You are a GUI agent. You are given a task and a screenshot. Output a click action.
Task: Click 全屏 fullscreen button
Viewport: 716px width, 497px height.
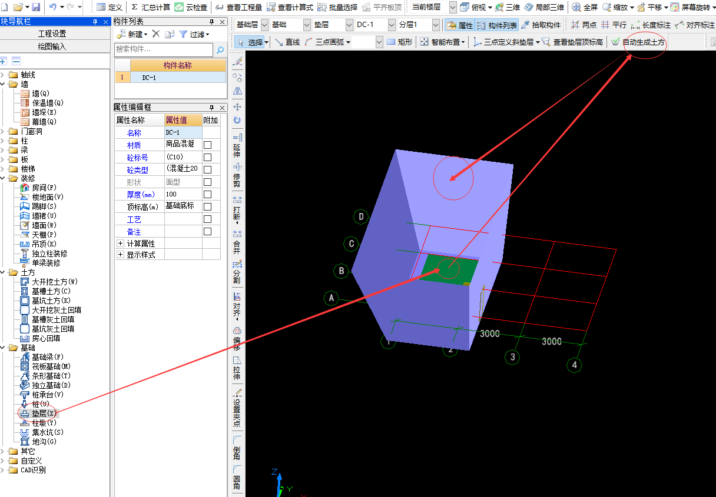tap(585, 7)
